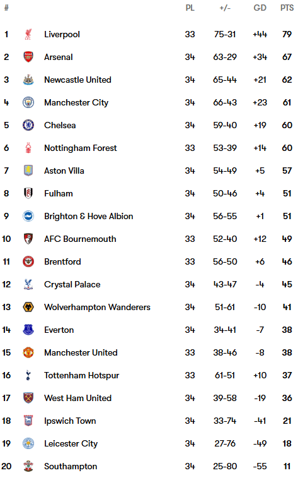
Task: Open the Manchester City crest icon
Action: pos(28,102)
